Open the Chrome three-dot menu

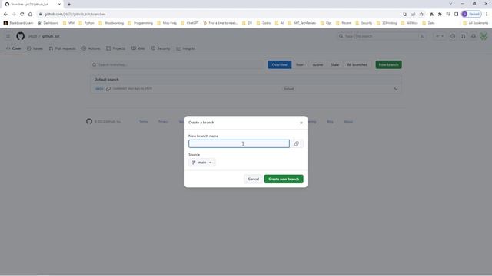click(487, 14)
